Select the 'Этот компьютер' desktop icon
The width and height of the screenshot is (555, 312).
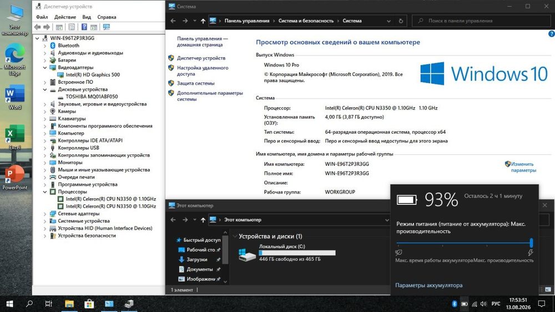(x=15, y=20)
